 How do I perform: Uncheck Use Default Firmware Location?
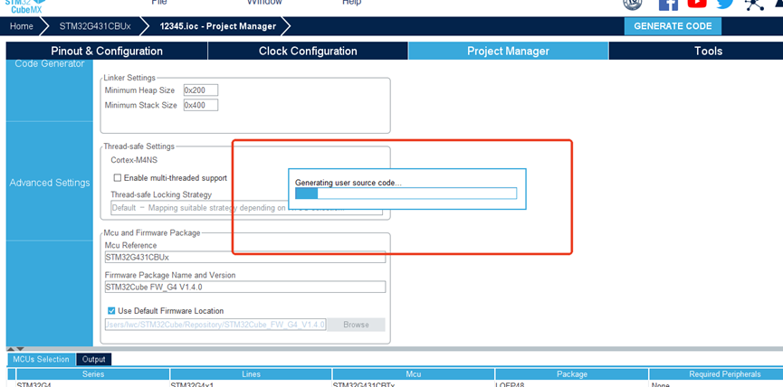coord(112,311)
